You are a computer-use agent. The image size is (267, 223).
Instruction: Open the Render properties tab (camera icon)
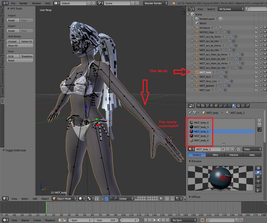[198, 106]
